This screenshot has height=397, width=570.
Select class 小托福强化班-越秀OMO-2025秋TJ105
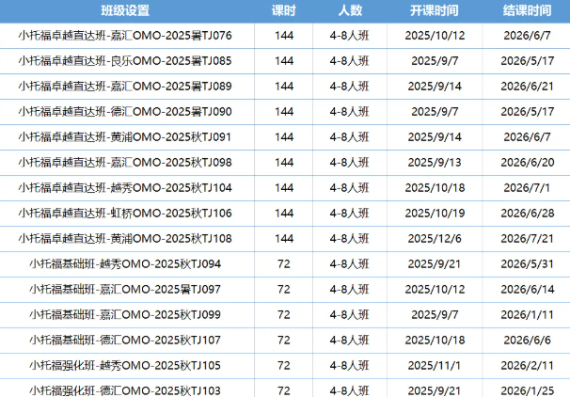point(125,365)
